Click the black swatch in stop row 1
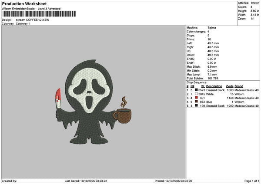261x184 pixels. coord(197,90)
